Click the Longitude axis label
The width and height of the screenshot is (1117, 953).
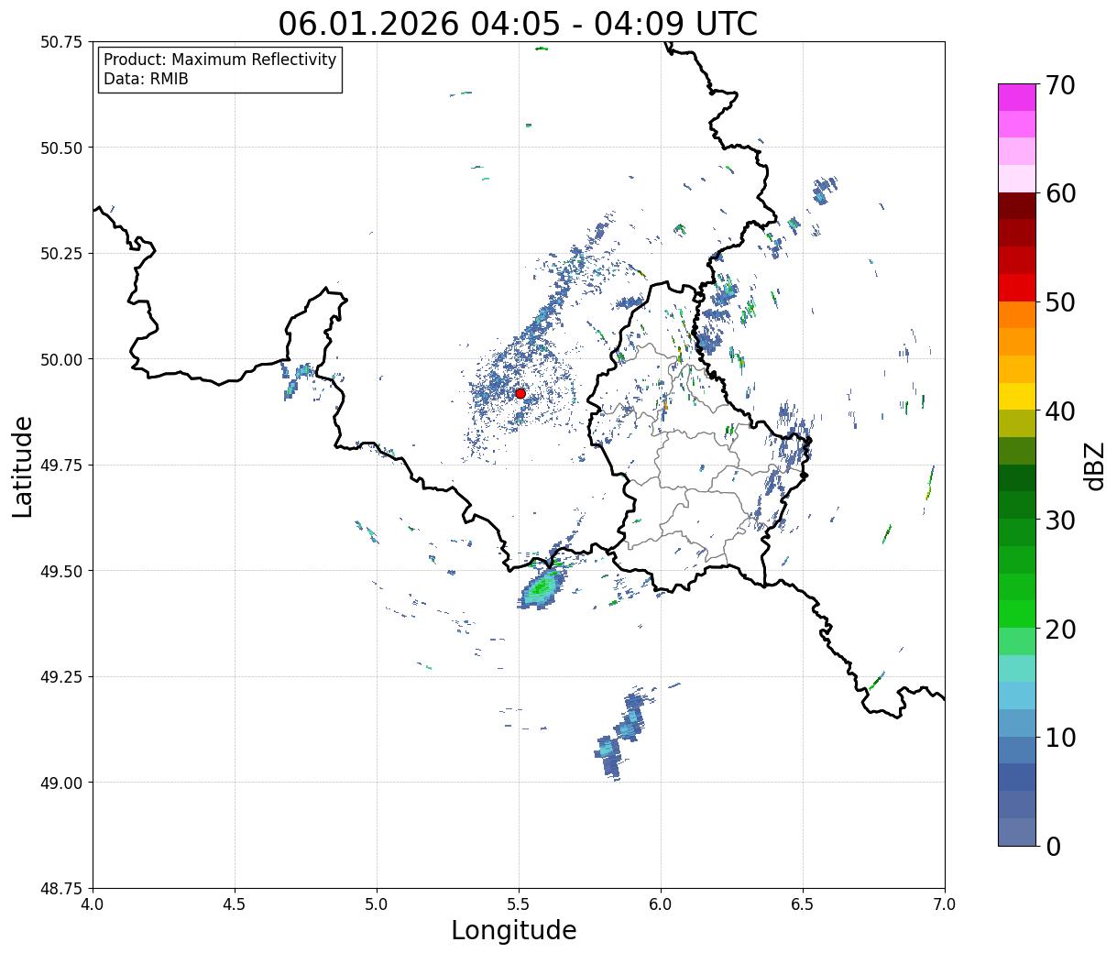click(x=514, y=930)
